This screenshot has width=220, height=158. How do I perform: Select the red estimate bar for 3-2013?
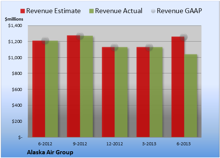[143, 92]
